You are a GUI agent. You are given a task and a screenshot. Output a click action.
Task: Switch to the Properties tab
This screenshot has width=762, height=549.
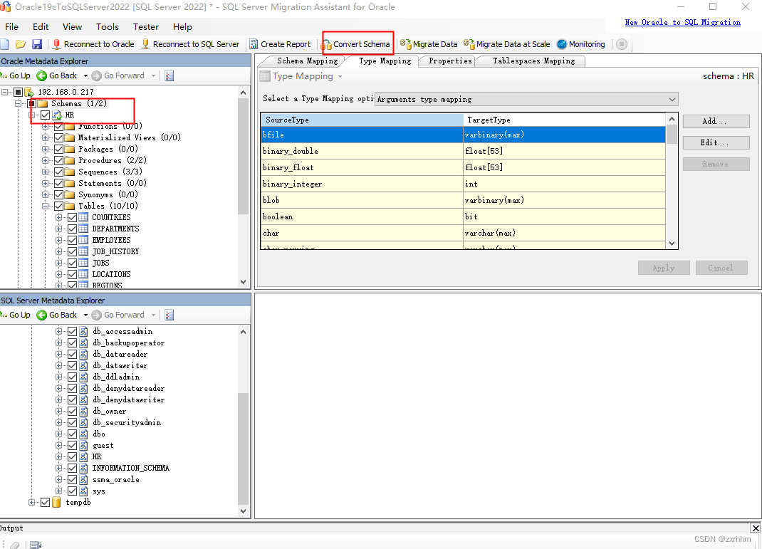(450, 61)
